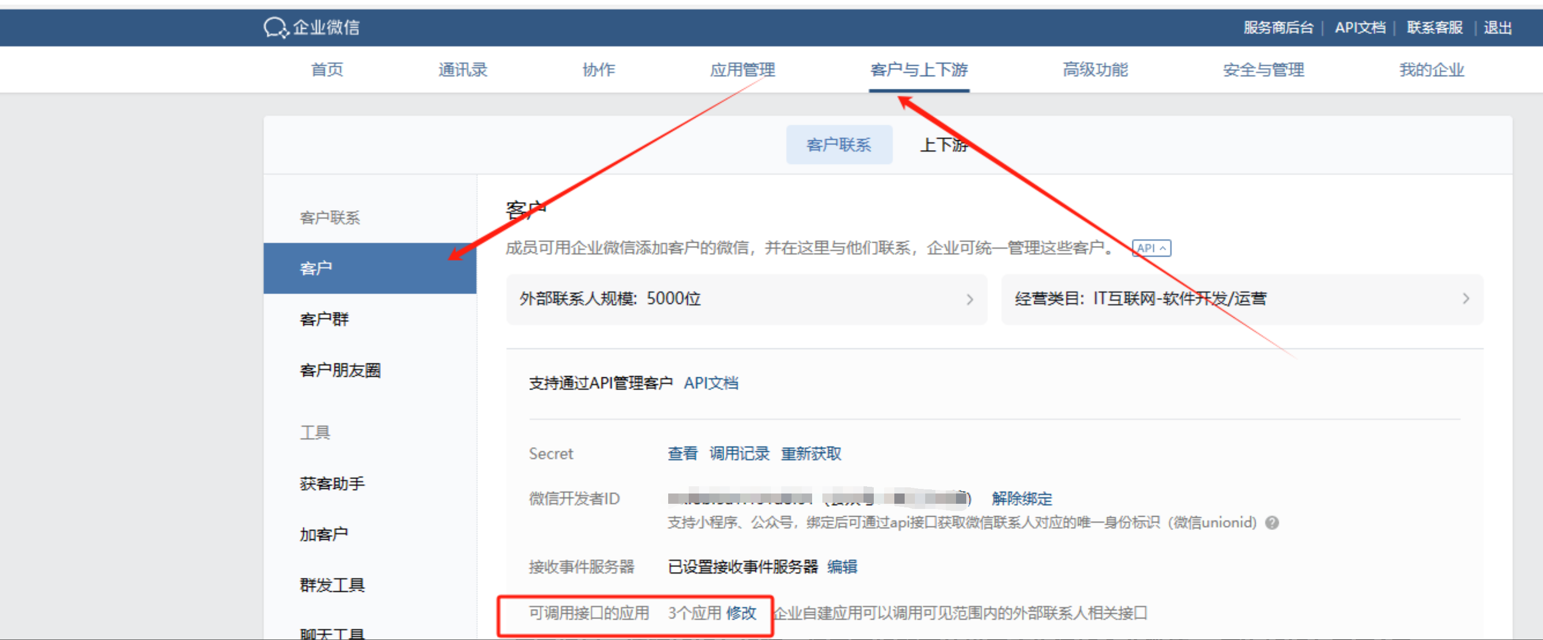Click 修改 for 可调用接口的应用
1543x640 pixels.
click(x=741, y=613)
